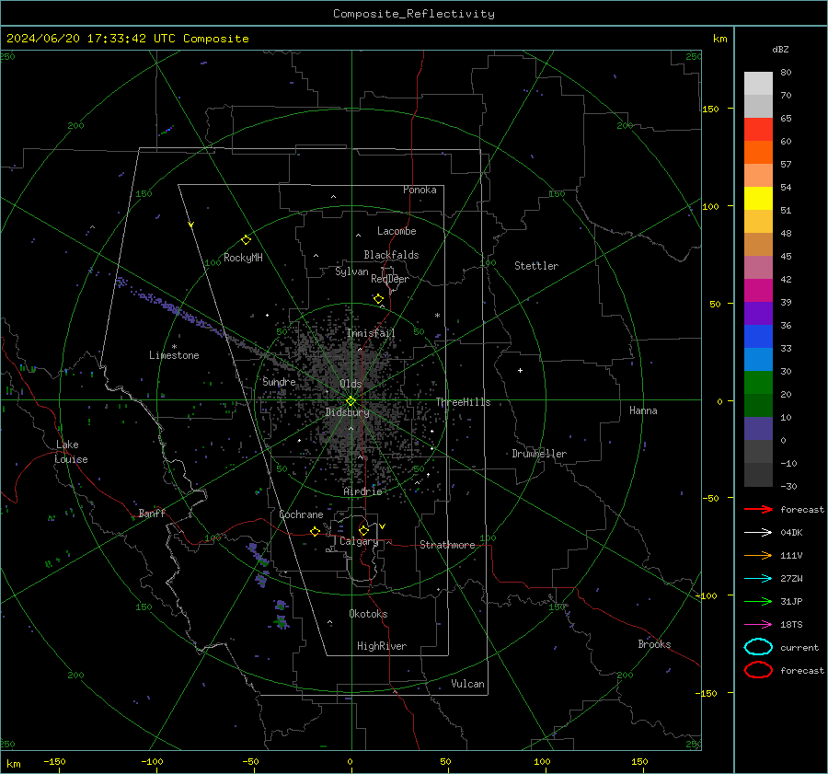This screenshot has width=828, height=774.
Task: Click the Olds city label
Action: pyautogui.click(x=351, y=384)
